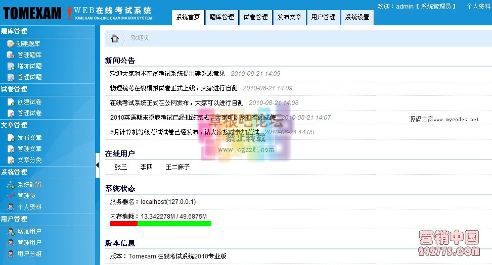This screenshot has height=265, width=492.
Task: Click the 欢迎页 breadcrumb label
Action: tap(140, 38)
